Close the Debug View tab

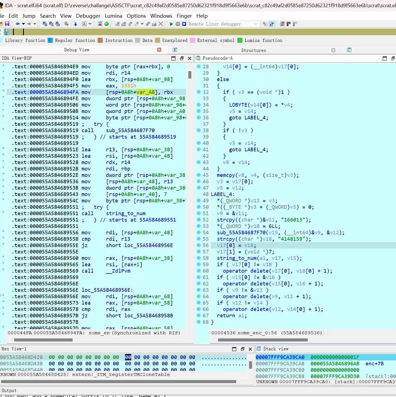[x=159, y=50]
